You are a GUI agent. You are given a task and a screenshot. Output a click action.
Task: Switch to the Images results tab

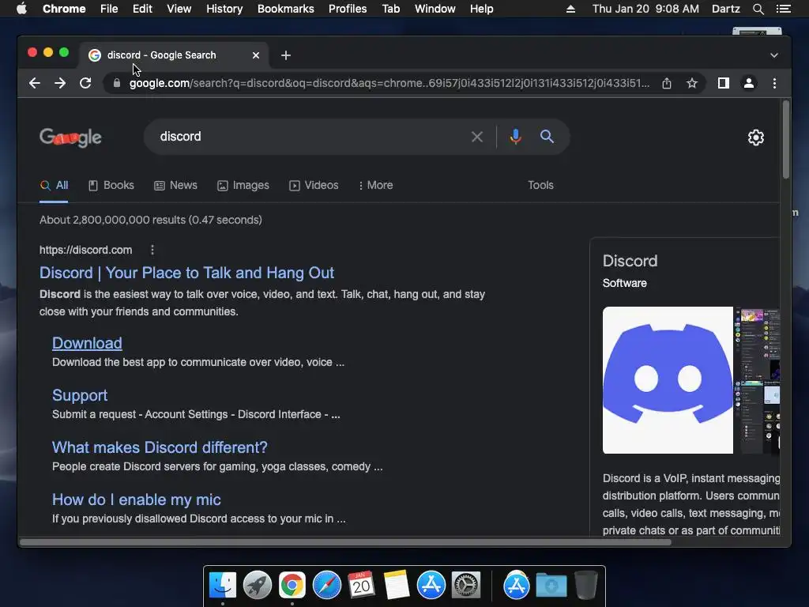(x=243, y=185)
